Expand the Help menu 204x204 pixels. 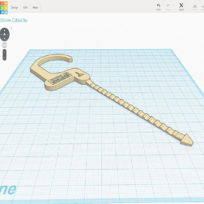coord(35,8)
